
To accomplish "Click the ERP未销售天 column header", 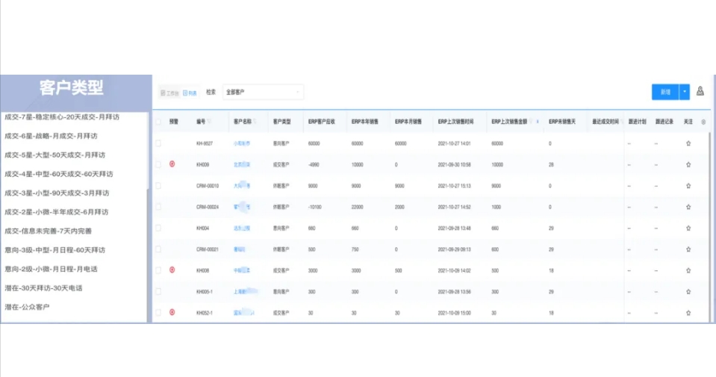I will (562, 122).
